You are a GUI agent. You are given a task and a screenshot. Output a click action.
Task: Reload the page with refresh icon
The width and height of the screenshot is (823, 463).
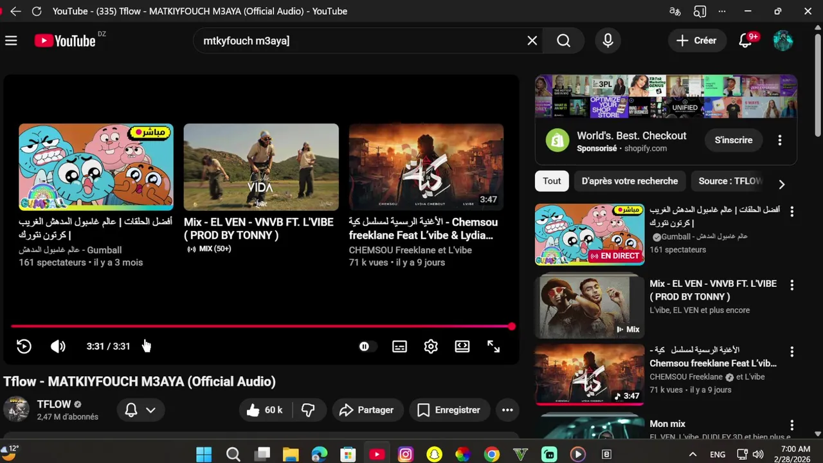[37, 11]
